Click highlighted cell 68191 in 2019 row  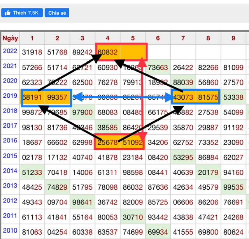[x=33, y=97]
